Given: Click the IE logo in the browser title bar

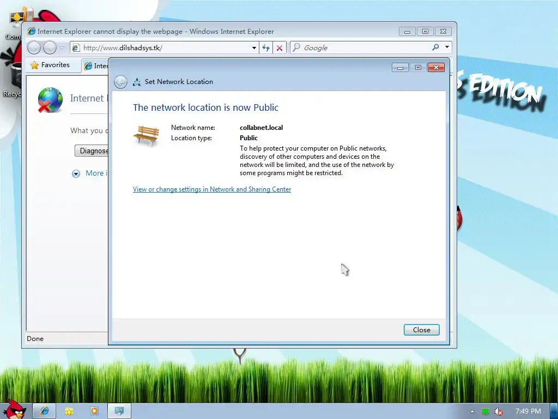Looking at the screenshot, I should (x=31, y=31).
